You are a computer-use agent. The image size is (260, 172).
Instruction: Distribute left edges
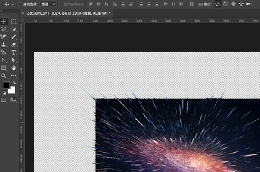click(166, 4)
